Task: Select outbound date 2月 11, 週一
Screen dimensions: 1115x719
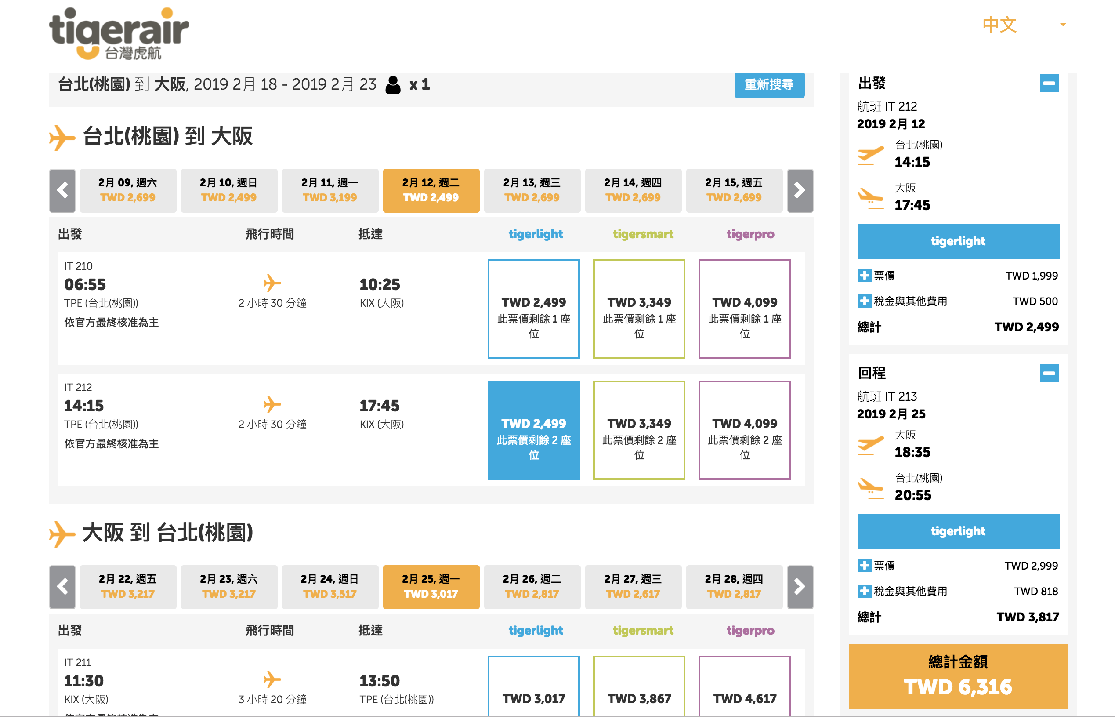Action: 330,190
